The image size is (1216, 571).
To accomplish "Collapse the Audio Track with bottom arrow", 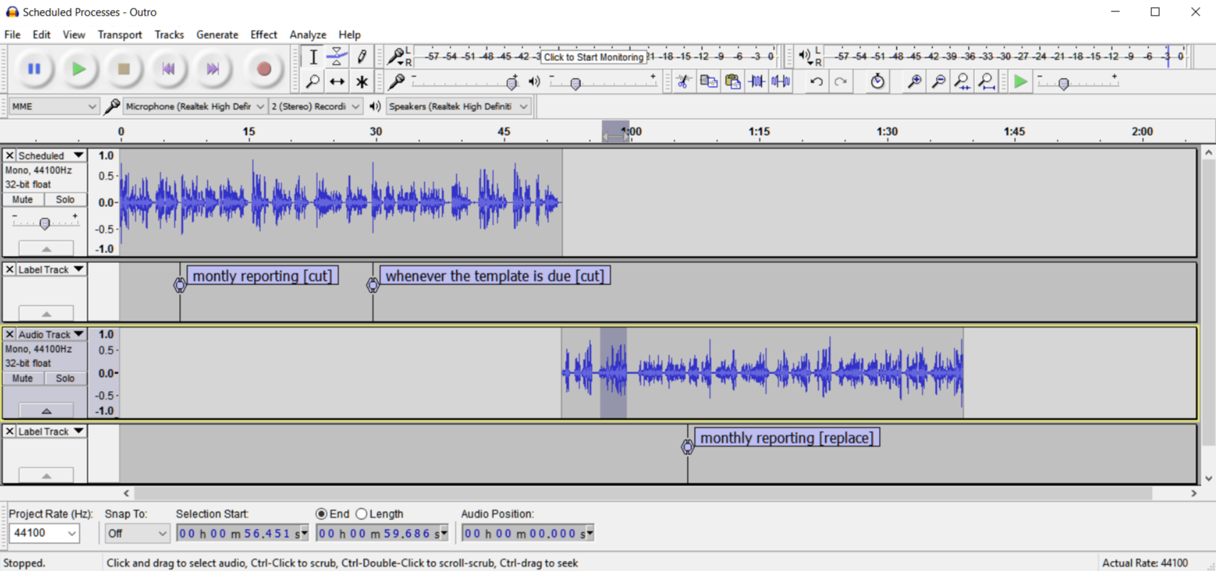I will [46, 410].
